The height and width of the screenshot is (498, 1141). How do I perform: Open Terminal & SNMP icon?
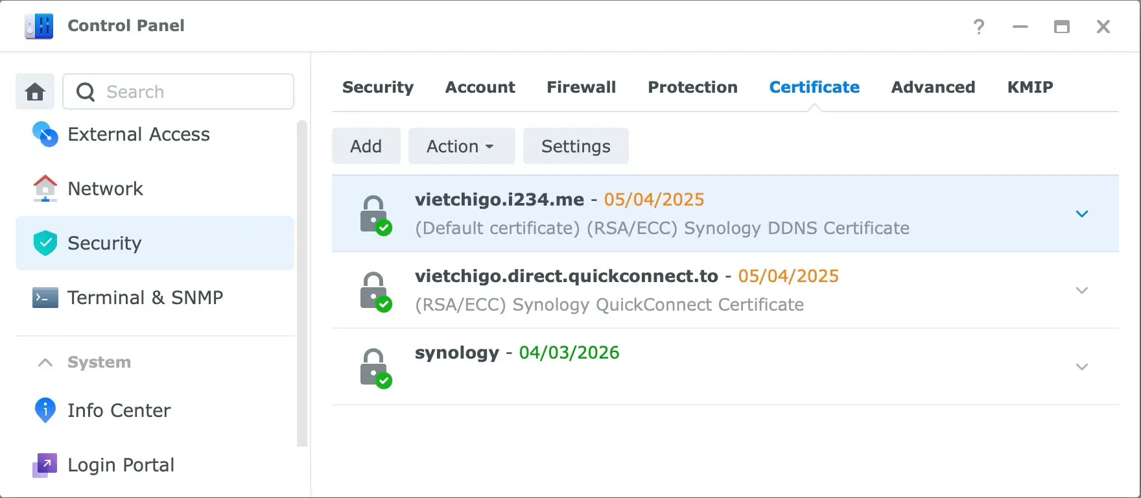coord(45,298)
